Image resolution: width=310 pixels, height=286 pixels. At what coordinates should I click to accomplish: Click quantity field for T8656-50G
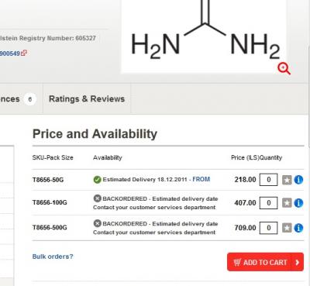268,180
